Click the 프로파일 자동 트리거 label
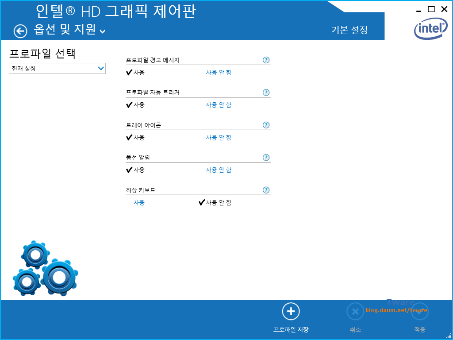 click(153, 93)
